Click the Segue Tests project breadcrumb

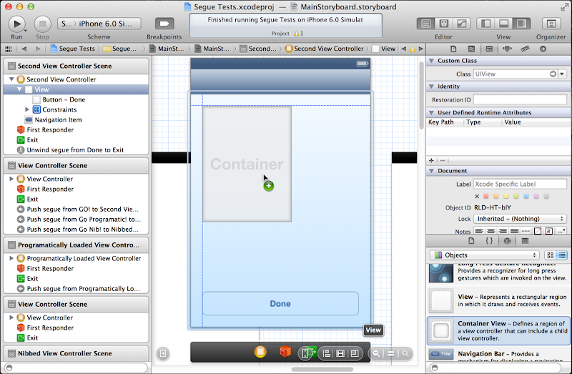click(73, 49)
